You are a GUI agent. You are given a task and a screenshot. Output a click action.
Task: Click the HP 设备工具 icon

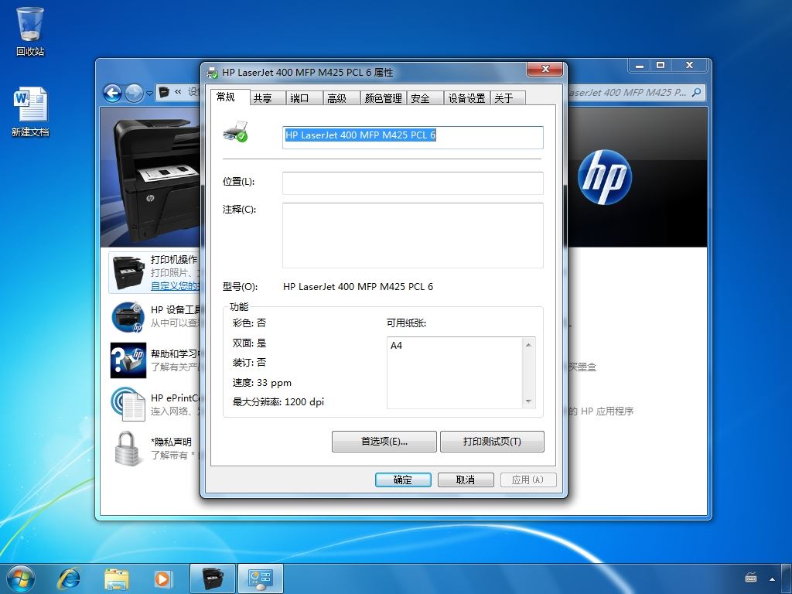click(x=128, y=316)
